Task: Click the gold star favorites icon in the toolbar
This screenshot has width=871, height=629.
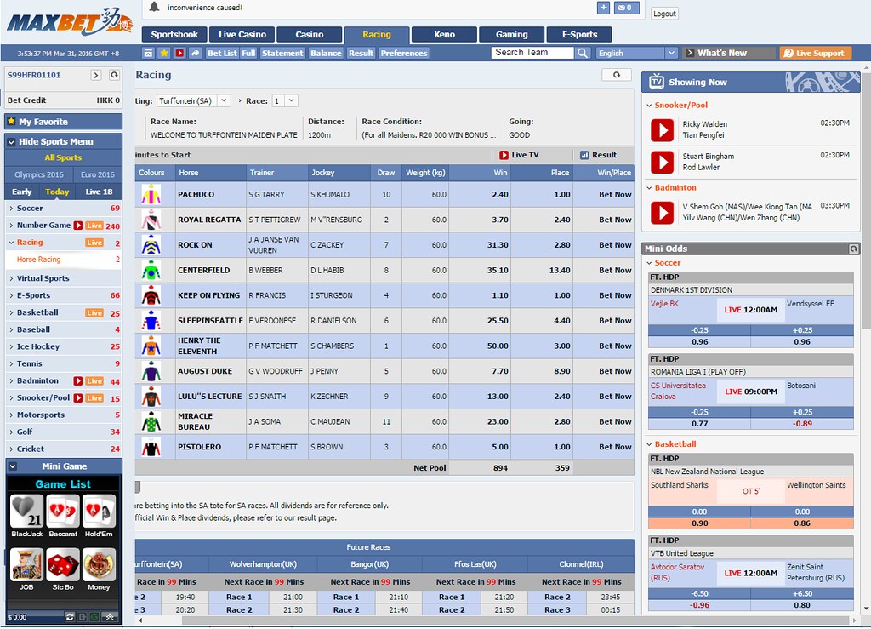Action: tap(164, 53)
